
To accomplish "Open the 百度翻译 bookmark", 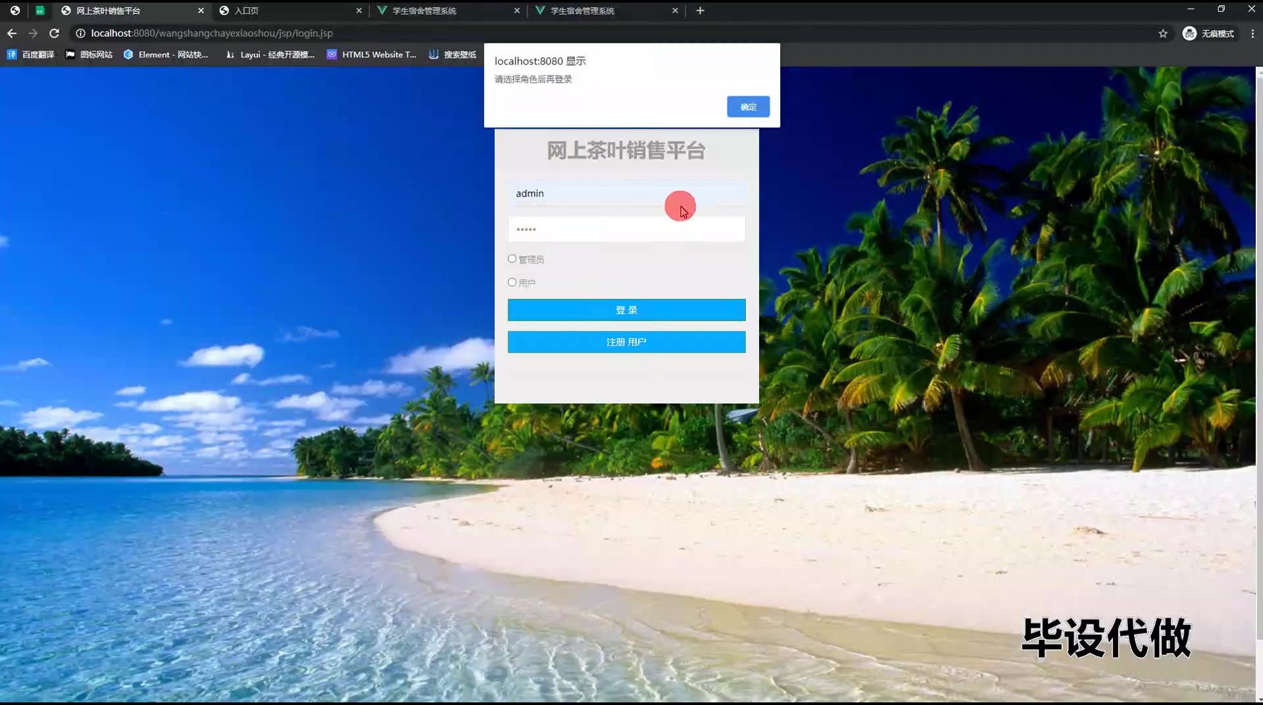I will 30,55.
